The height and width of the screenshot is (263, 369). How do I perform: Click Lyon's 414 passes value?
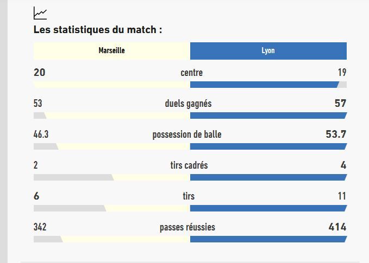(337, 227)
